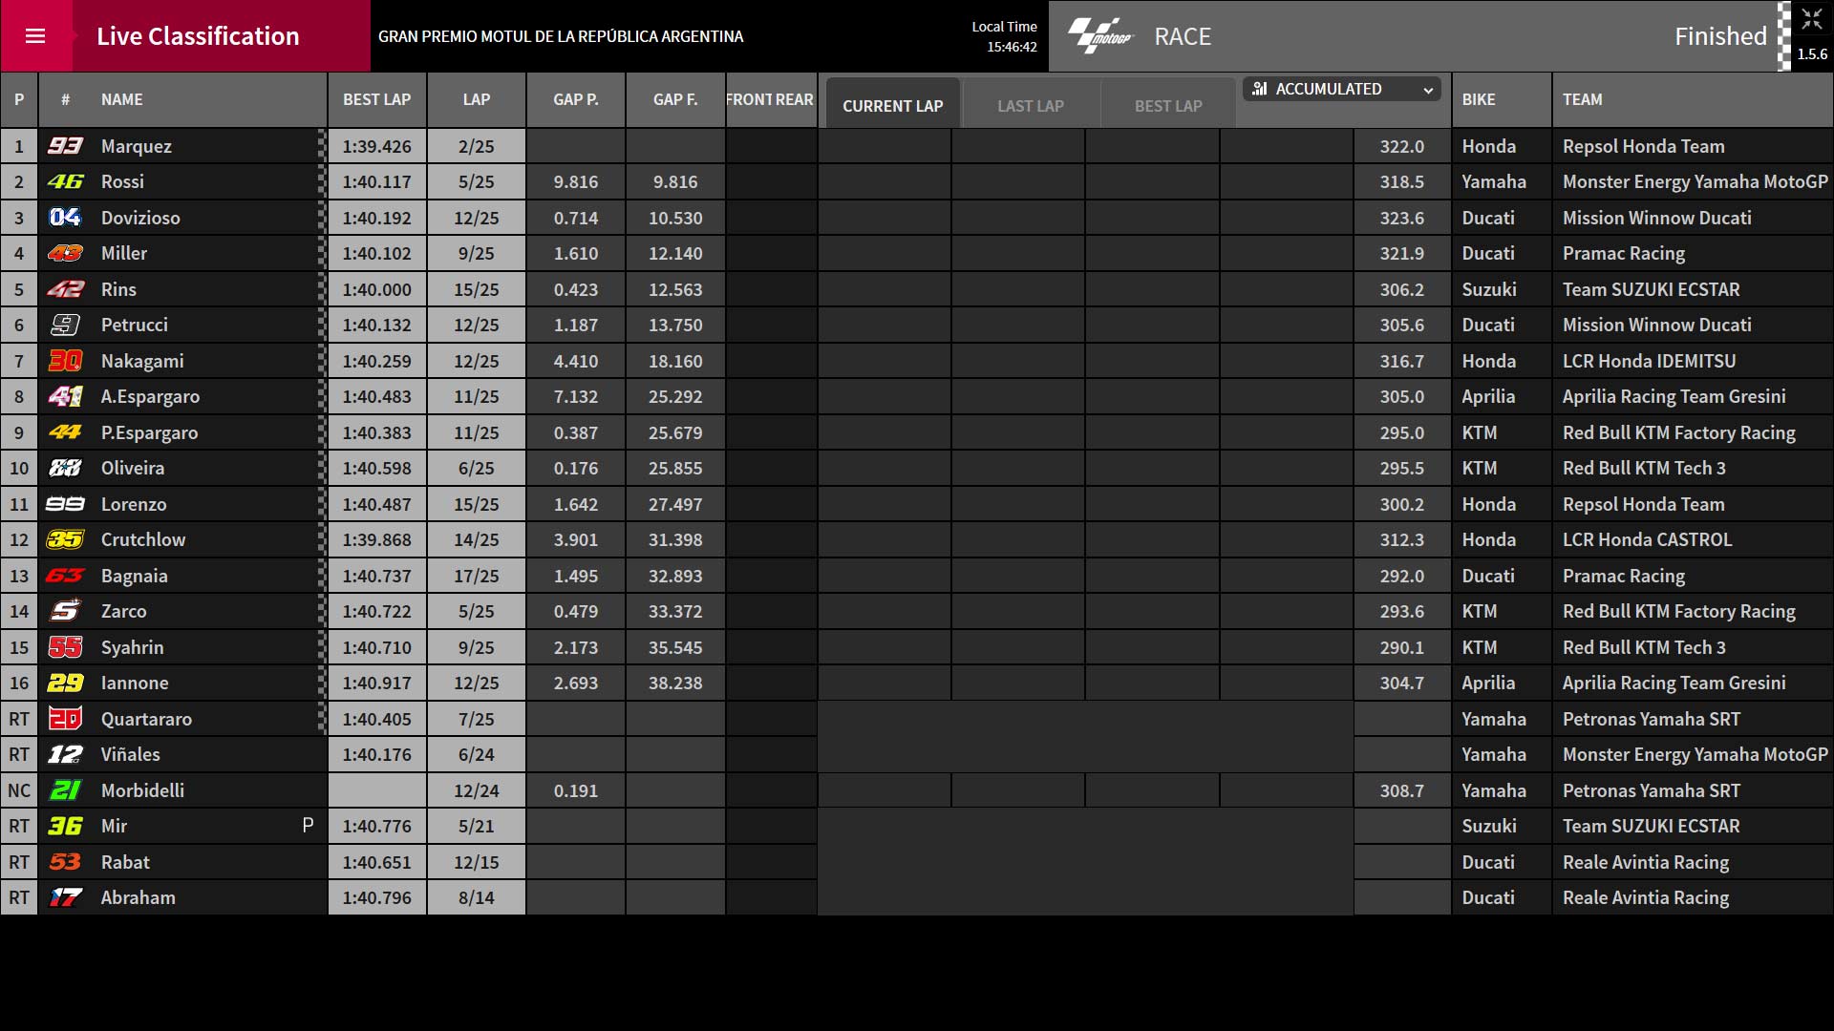The image size is (1834, 1031).
Task: Click Rossi's number 46 badge
Action: 65,181
